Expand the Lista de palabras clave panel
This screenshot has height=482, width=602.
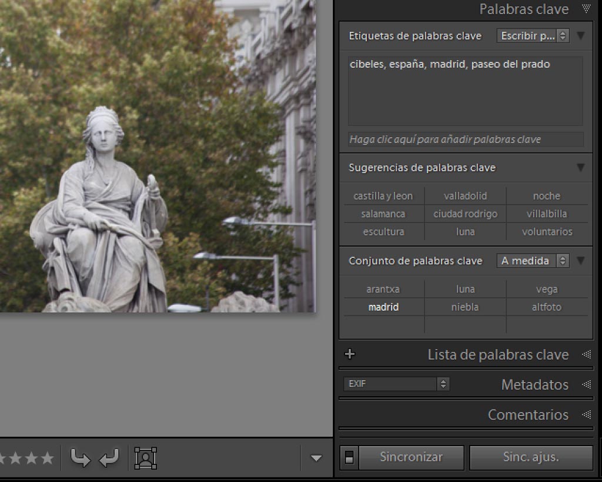[586, 354]
